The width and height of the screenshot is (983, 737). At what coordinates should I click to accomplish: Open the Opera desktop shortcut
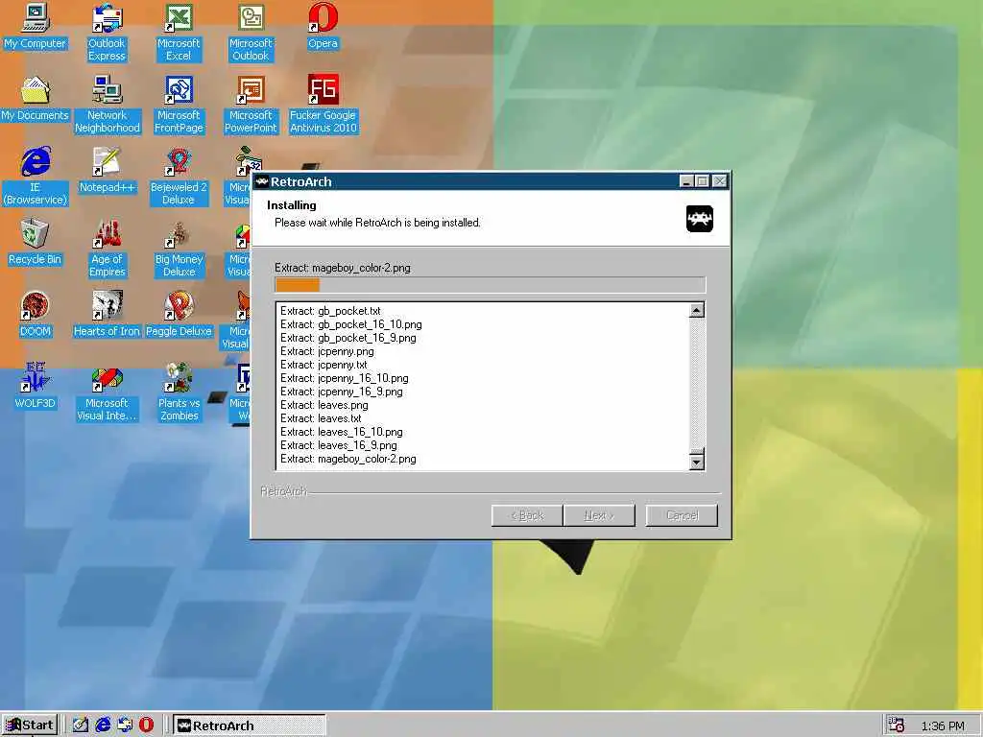point(323,27)
